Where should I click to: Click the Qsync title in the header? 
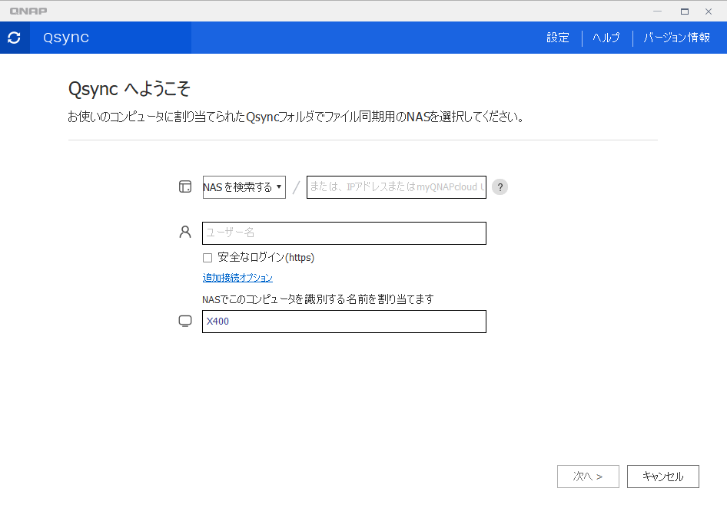click(66, 38)
